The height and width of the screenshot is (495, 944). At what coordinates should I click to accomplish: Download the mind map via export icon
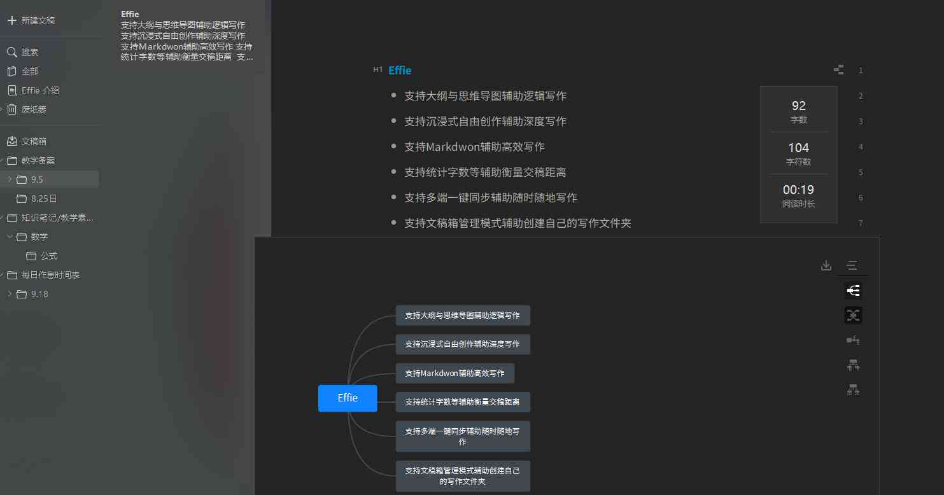point(826,265)
